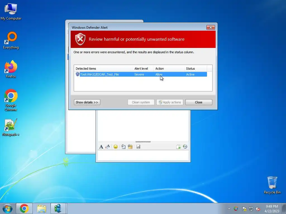This screenshot has height=214, width=286.
Task: Open the Windows Start menu
Action: 7,208
